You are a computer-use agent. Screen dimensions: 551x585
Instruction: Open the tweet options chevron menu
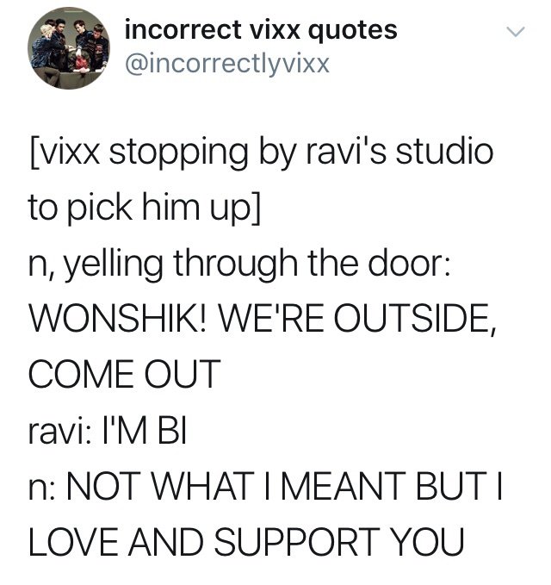[516, 31]
